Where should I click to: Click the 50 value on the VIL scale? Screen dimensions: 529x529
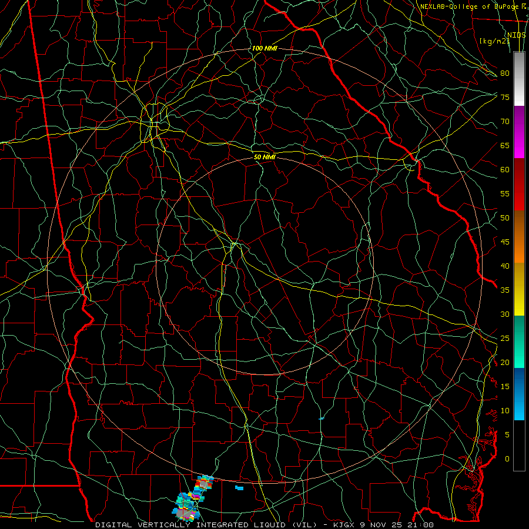(x=505, y=218)
